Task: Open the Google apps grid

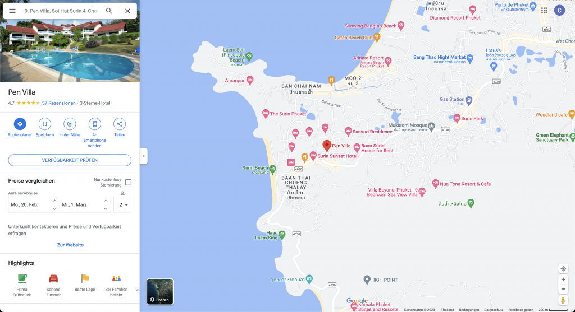Action: 544,10
